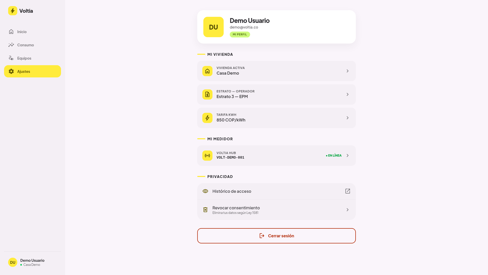Click Demo Usuario name in sidebar footer
Image resolution: width=488 pixels, height=275 pixels.
coord(32,260)
